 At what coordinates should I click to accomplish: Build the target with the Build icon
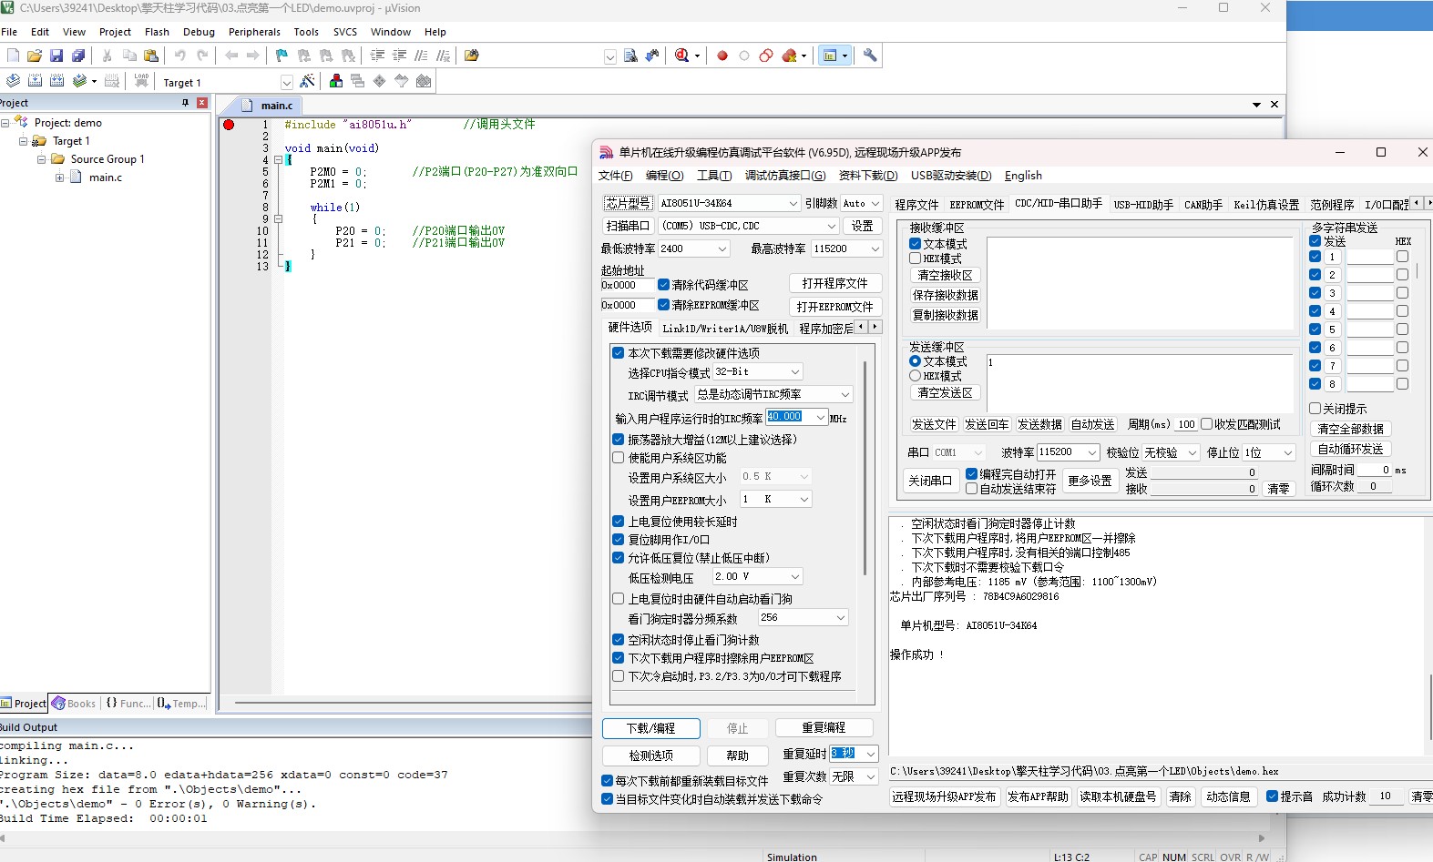coord(35,81)
